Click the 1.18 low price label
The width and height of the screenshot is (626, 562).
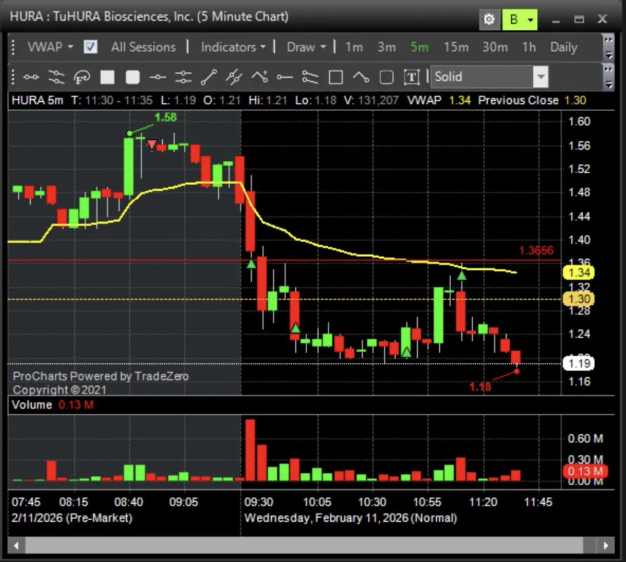click(480, 387)
